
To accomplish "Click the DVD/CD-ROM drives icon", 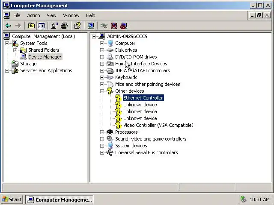I will click(110, 57).
